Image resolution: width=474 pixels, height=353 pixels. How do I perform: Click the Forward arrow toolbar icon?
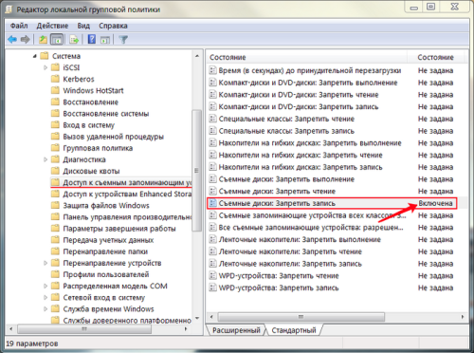pos(25,40)
